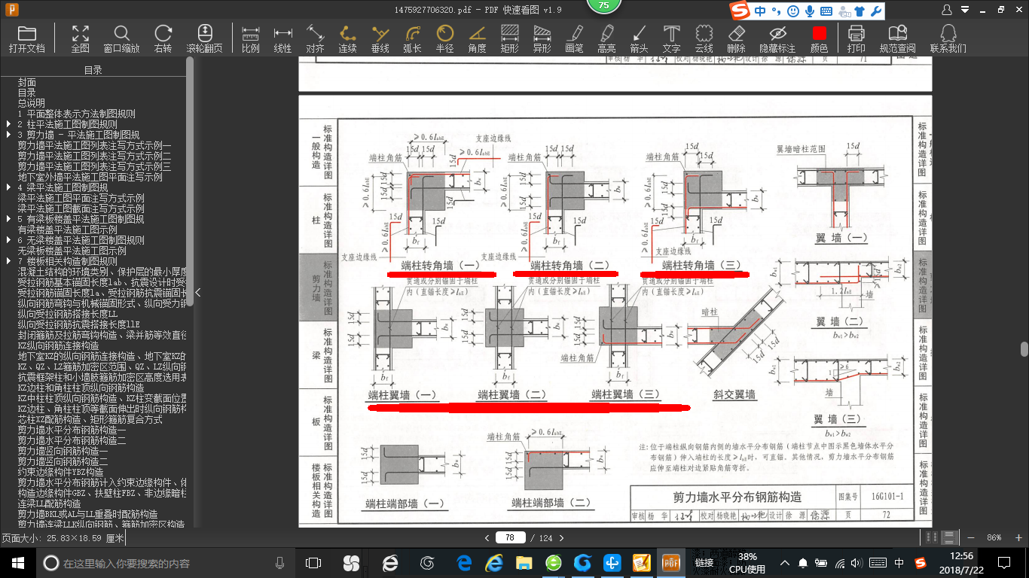
Task: Choose the 异形 irregular shape tool
Action: click(x=542, y=38)
